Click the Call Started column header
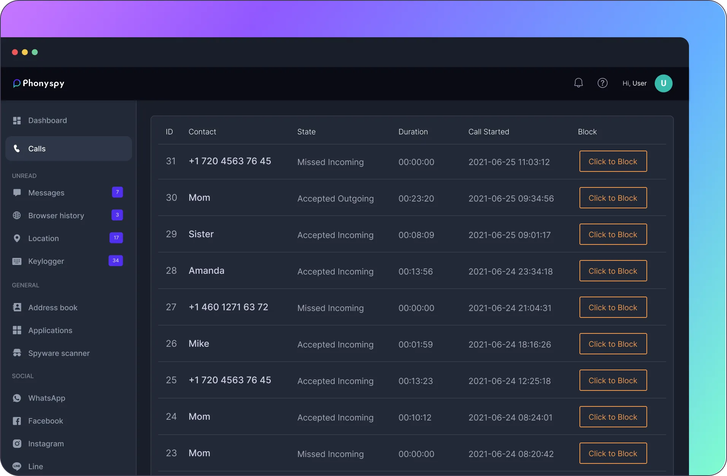The image size is (727, 476). click(488, 132)
